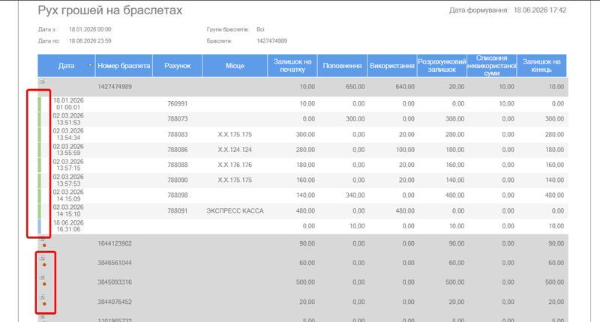Image resolution: width=600 pixels, height=322 pixels.
Task: Click the ЭКСПРЕСС КАССА place cell
Action: pyautogui.click(x=235, y=211)
